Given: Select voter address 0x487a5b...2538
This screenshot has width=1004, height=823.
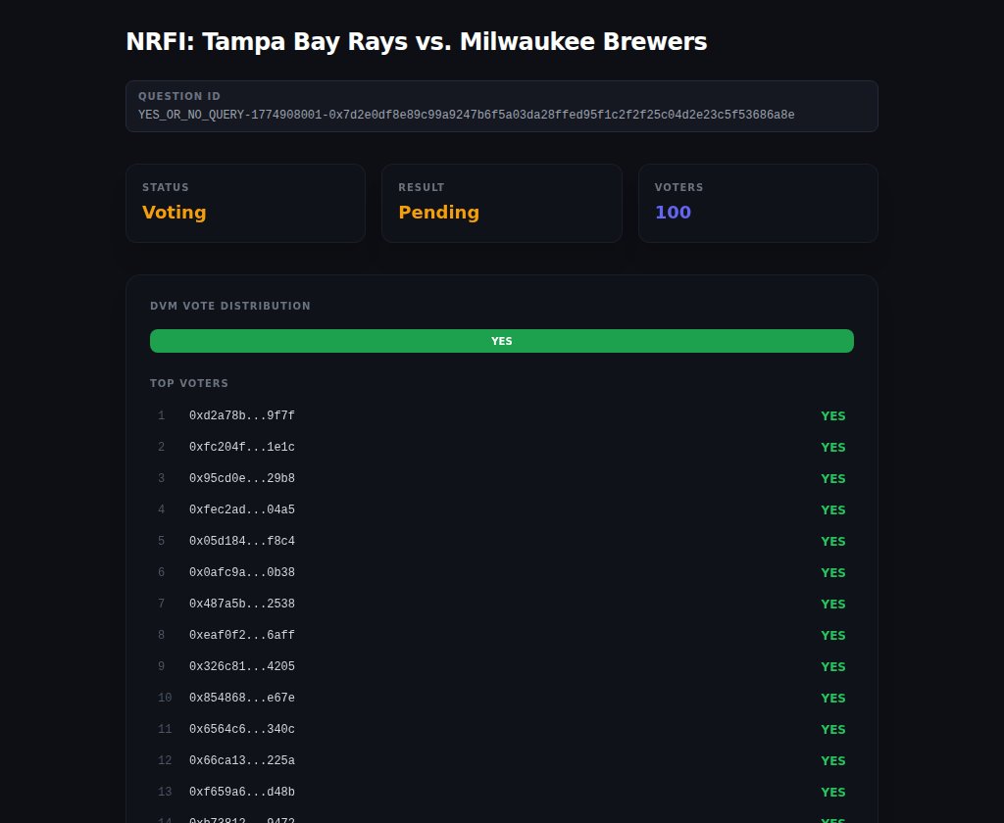Looking at the screenshot, I should point(242,605).
